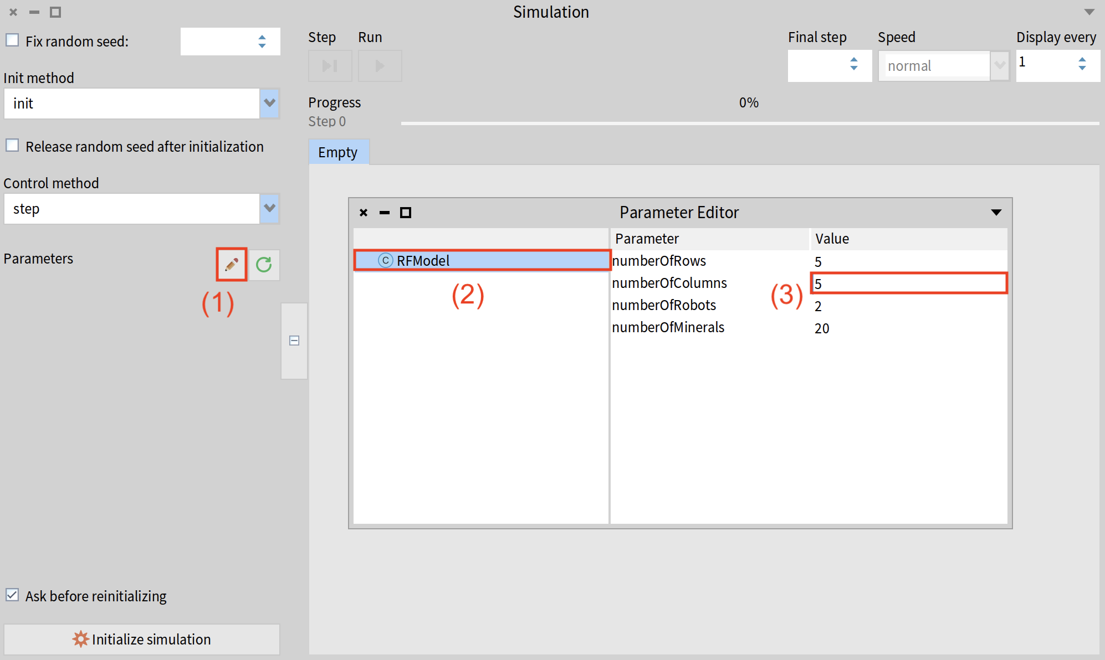Close the Parameter Editor window
This screenshot has height=660, width=1105.
364,213
